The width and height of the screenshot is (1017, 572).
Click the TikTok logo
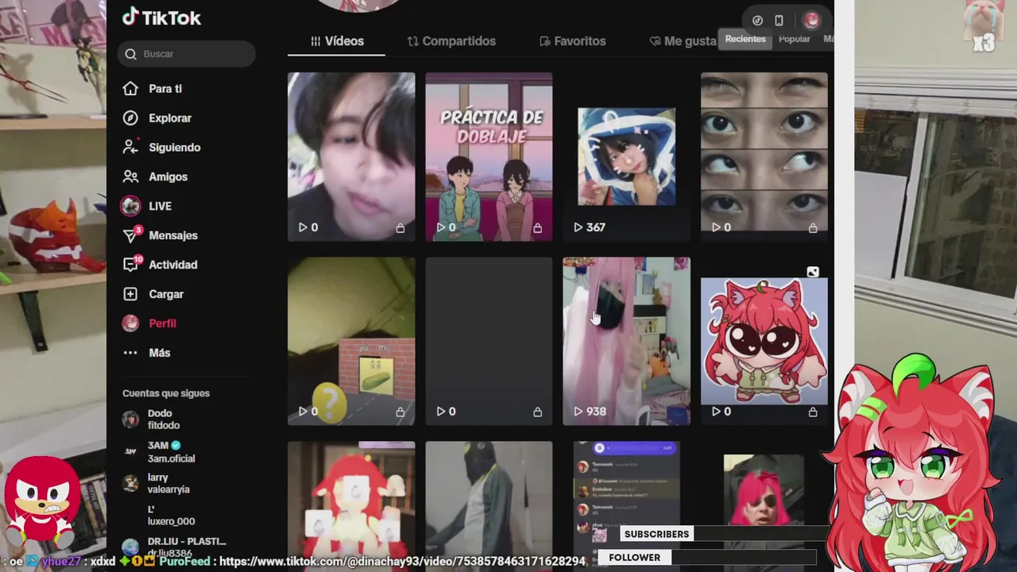click(161, 17)
